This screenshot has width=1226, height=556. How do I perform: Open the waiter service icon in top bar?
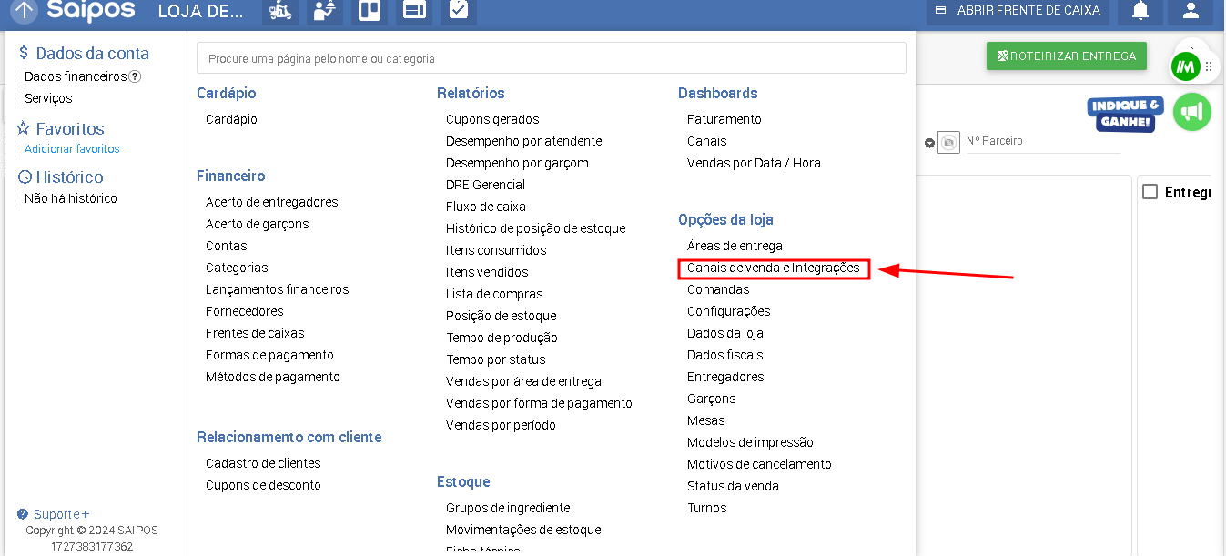point(323,10)
